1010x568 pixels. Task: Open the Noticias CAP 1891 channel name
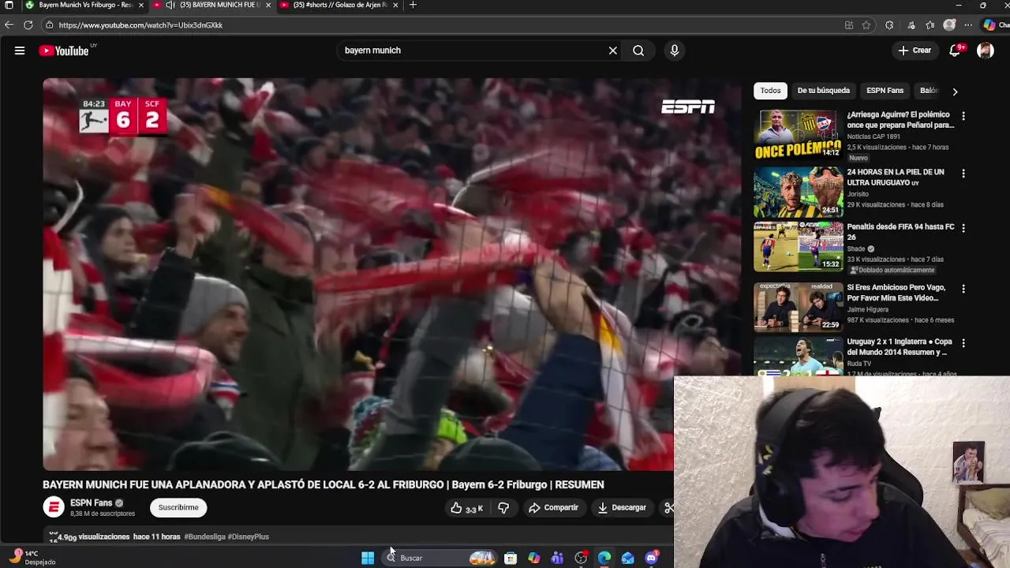[x=875, y=136]
